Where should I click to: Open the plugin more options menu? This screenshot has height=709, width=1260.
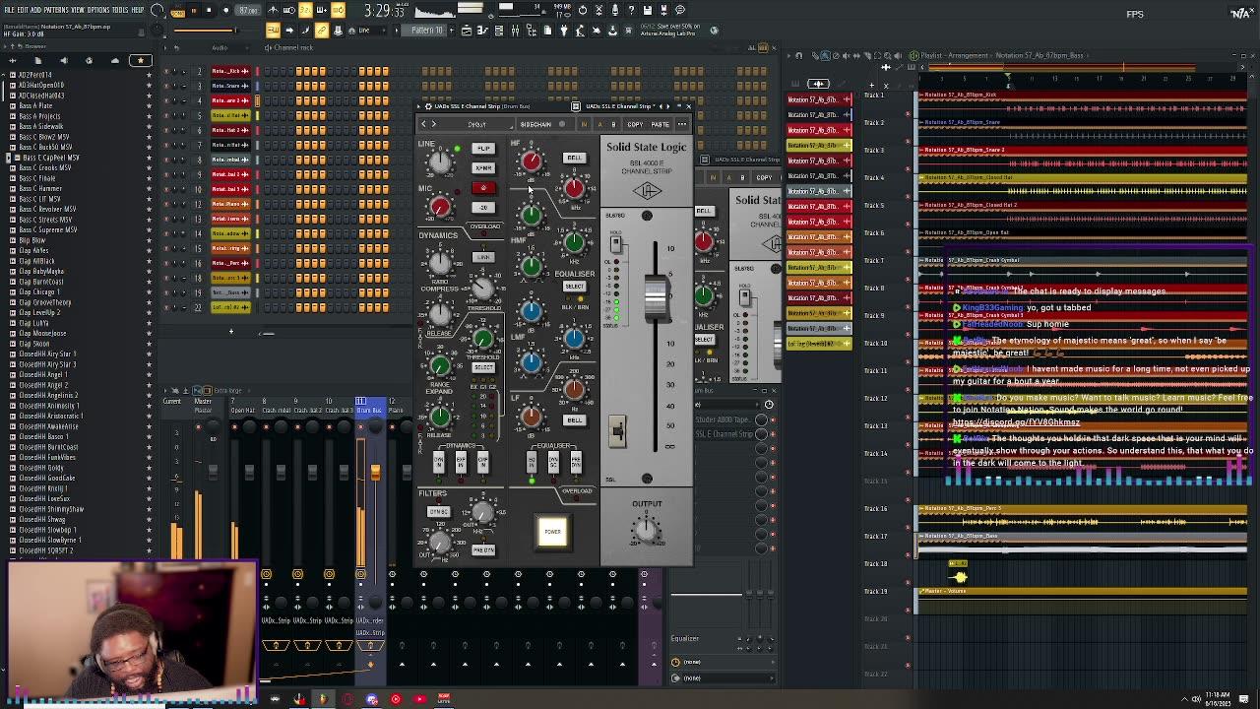[x=683, y=124]
